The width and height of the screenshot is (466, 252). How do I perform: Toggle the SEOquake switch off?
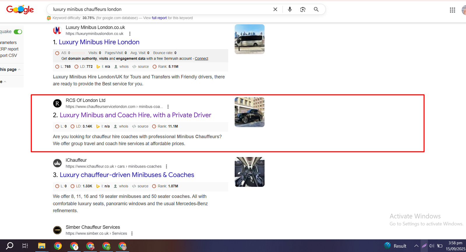pos(18,32)
